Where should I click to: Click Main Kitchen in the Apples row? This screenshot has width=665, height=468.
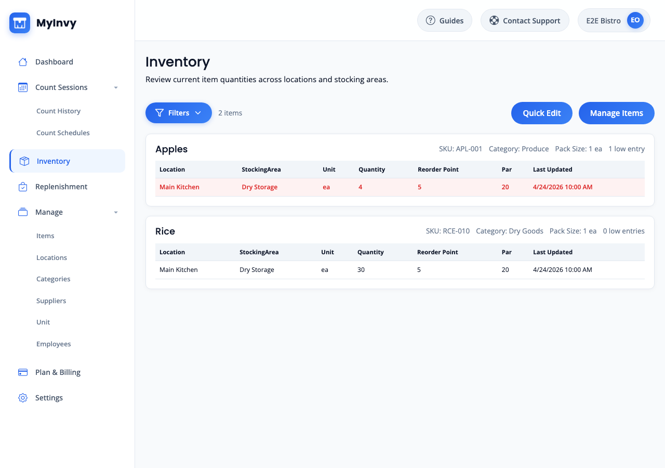[x=179, y=187]
